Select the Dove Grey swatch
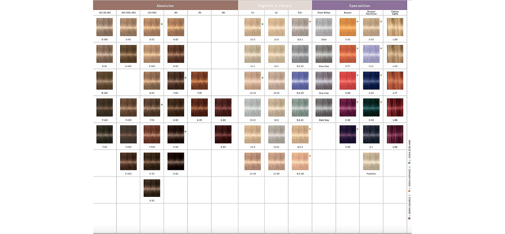This screenshot has height=234, width=505. click(324, 54)
